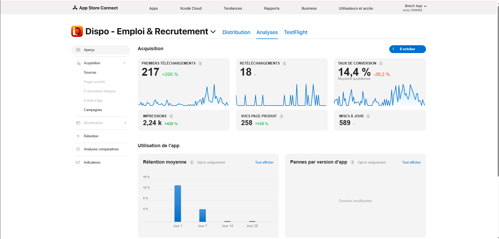Viewport: 499px width, 239px height.
Task: Click the Analyses tab
Action: tap(267, 32)
